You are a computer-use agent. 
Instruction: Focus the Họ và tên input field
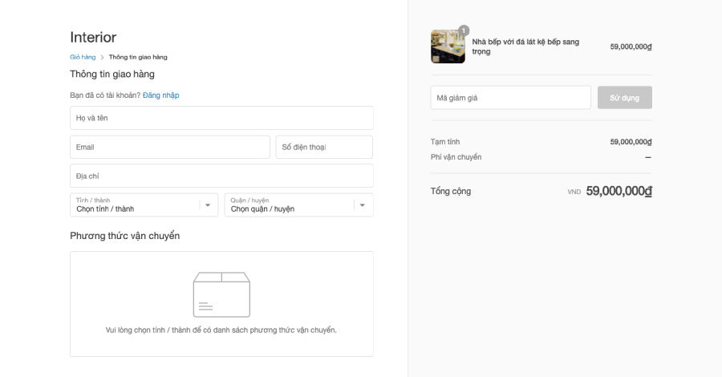click(x=221, y=118)
